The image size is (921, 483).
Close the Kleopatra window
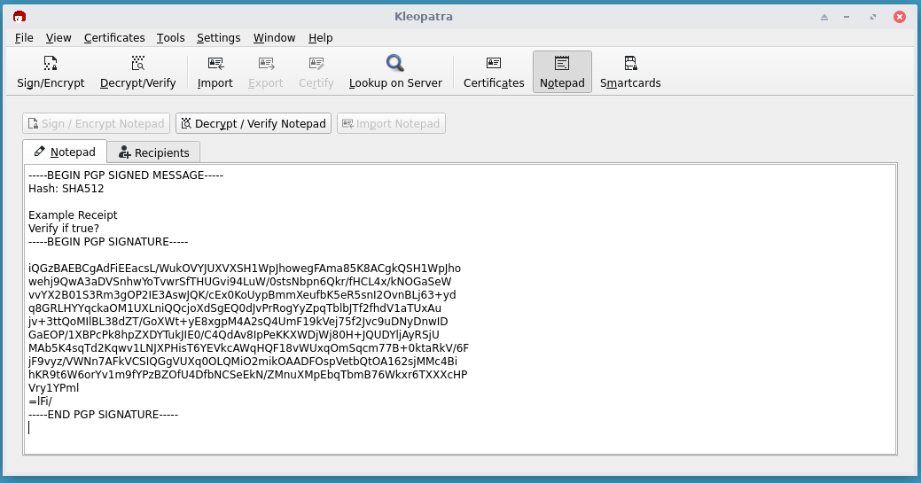[899, 17]
